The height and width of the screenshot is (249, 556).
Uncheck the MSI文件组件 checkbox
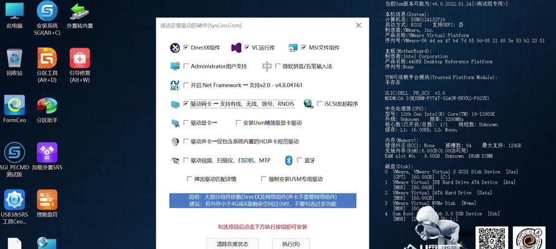[x=304, y=47]
